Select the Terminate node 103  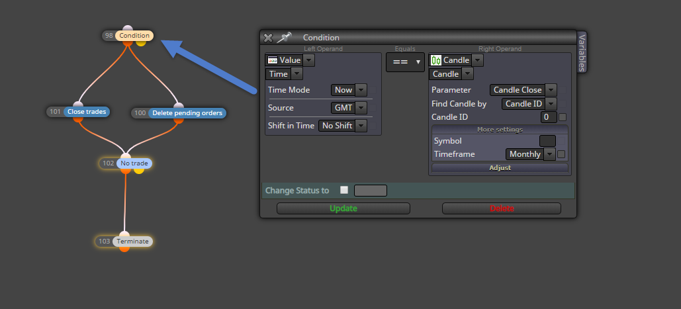(x=132, y=242)
